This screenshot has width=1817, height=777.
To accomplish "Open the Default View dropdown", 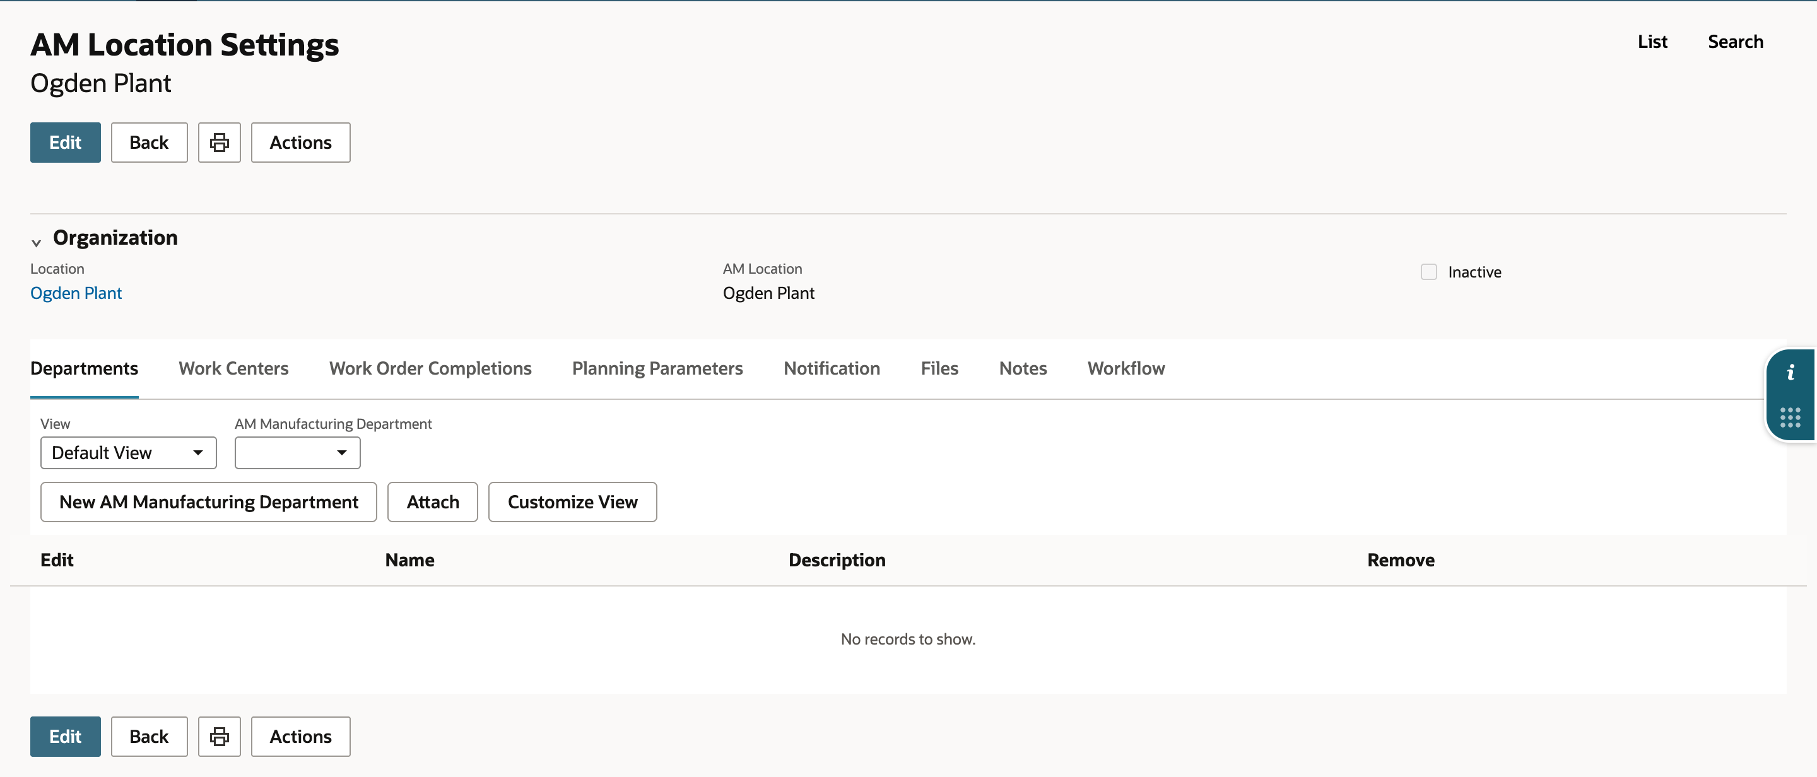I will [x=128, y=453].
